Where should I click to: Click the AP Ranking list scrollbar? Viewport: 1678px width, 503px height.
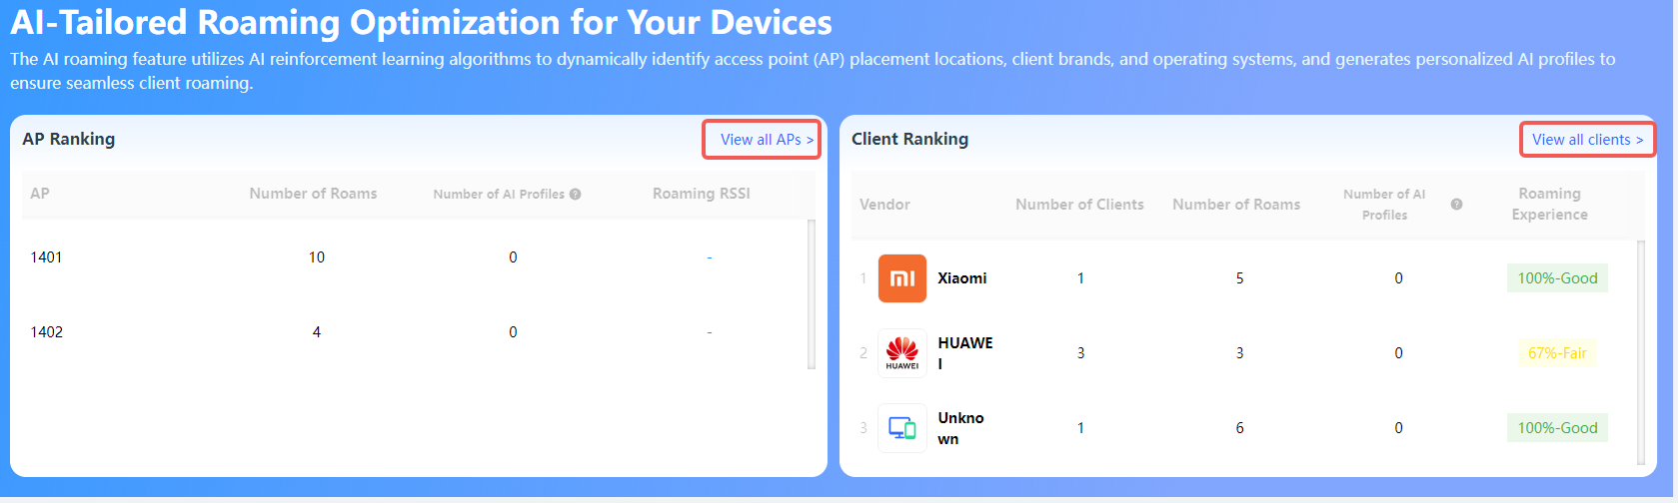(812, 294)
